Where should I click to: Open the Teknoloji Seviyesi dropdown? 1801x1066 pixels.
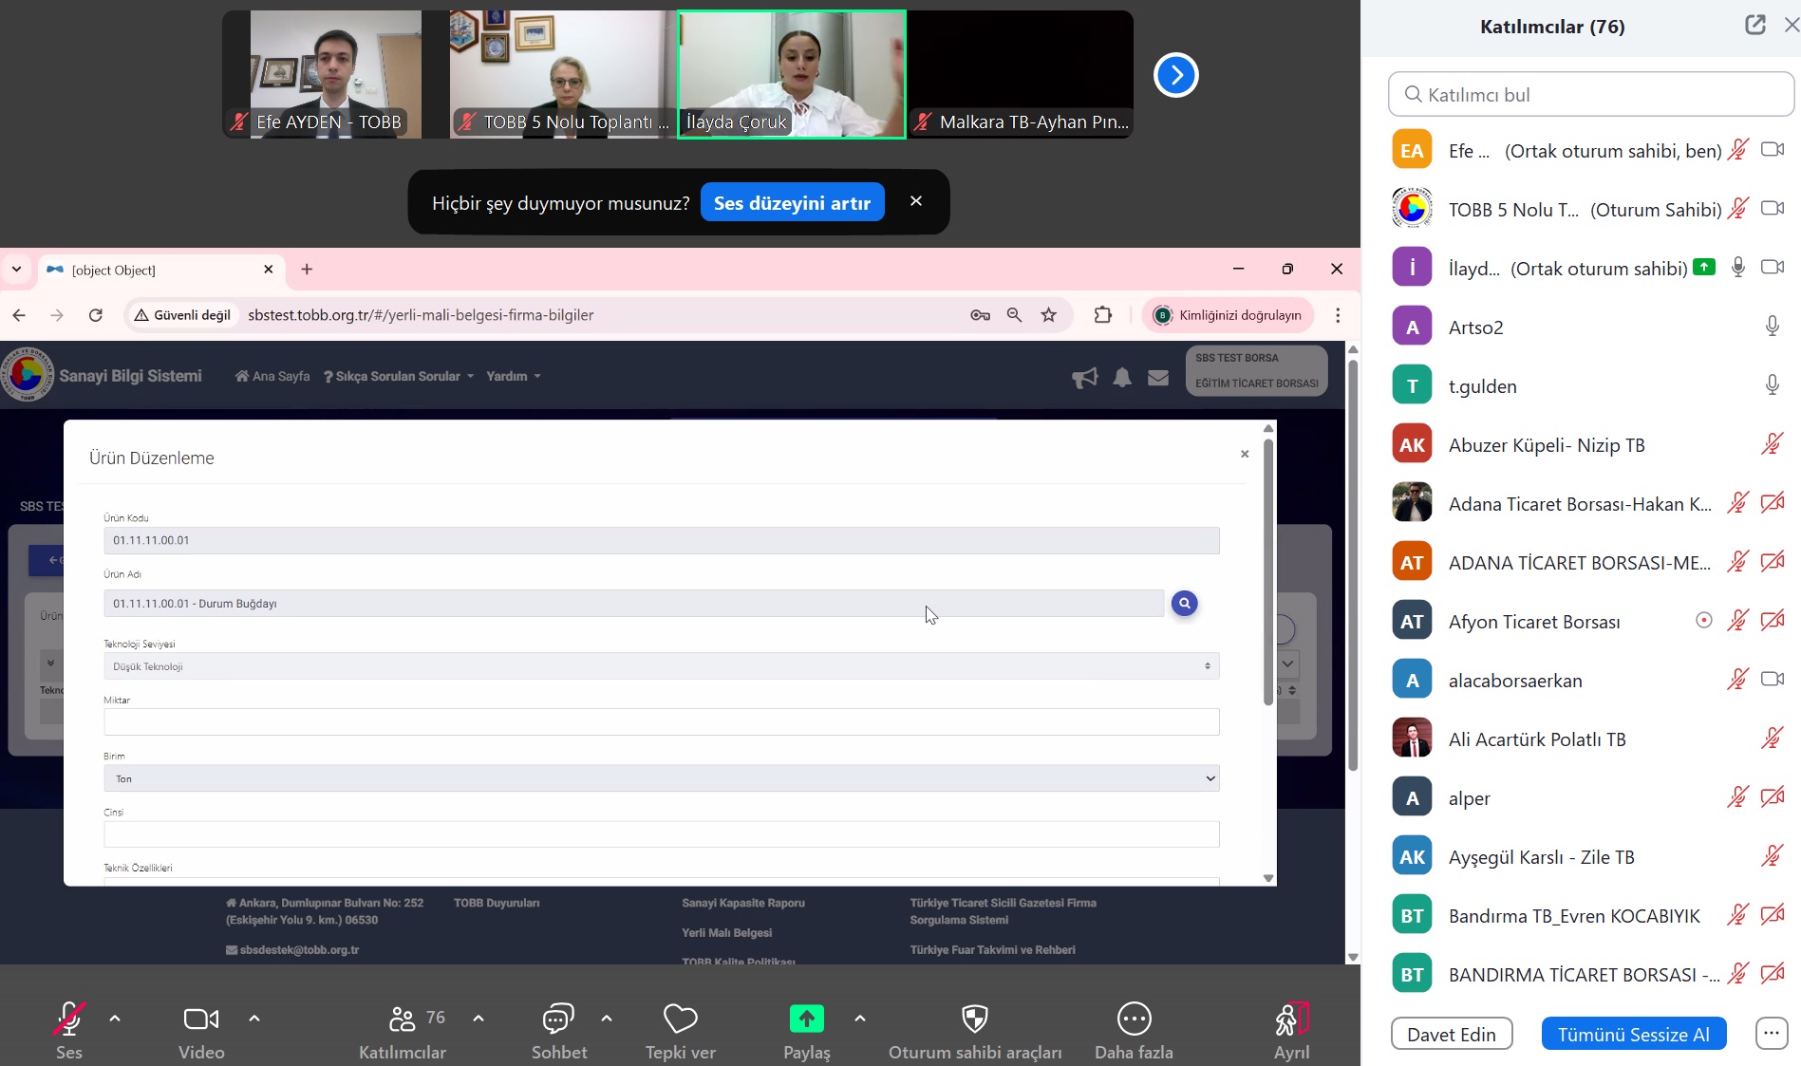click(661, 666)
